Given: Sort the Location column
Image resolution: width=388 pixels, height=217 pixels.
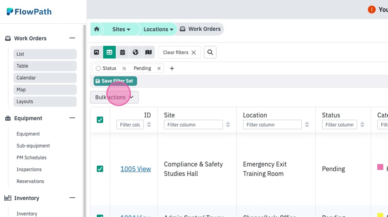Looking at the screenshot, I should click(307, 124).
